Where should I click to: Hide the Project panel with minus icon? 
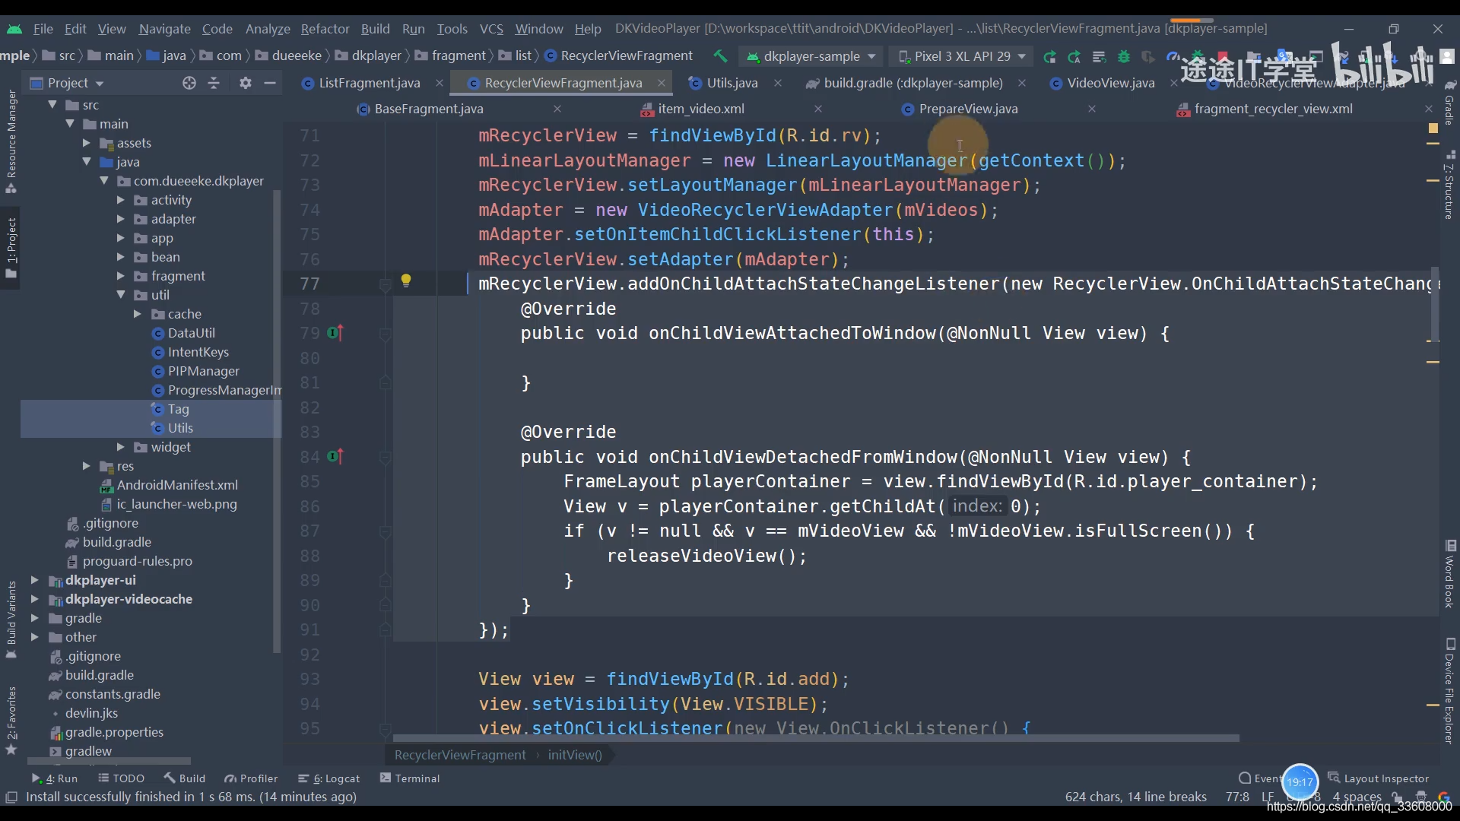(x=270, y=83)
